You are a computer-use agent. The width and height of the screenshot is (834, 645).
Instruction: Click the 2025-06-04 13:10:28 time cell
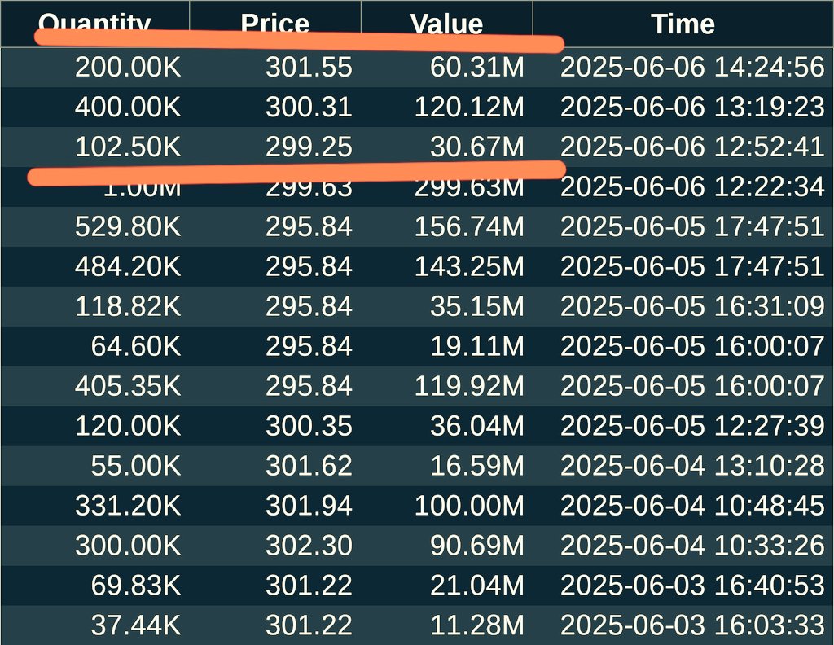[x=683, y=466]
